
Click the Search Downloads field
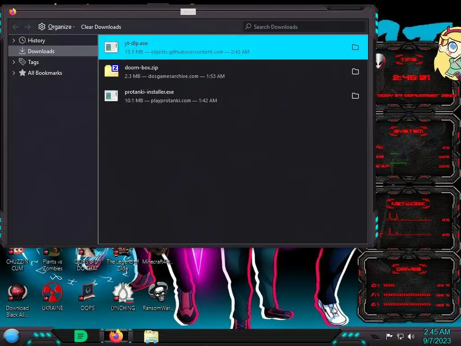pos(304,27)
